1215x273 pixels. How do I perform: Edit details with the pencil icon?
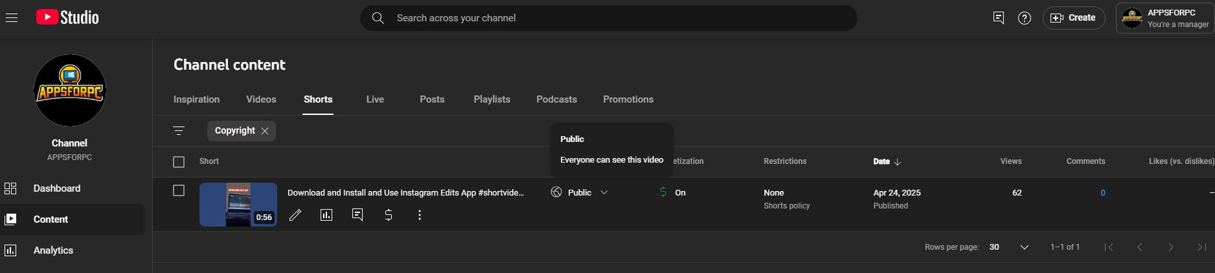pos(295,215)
